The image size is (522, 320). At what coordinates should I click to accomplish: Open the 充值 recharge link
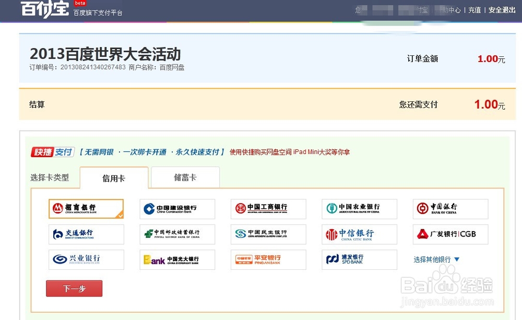point(474,10)
